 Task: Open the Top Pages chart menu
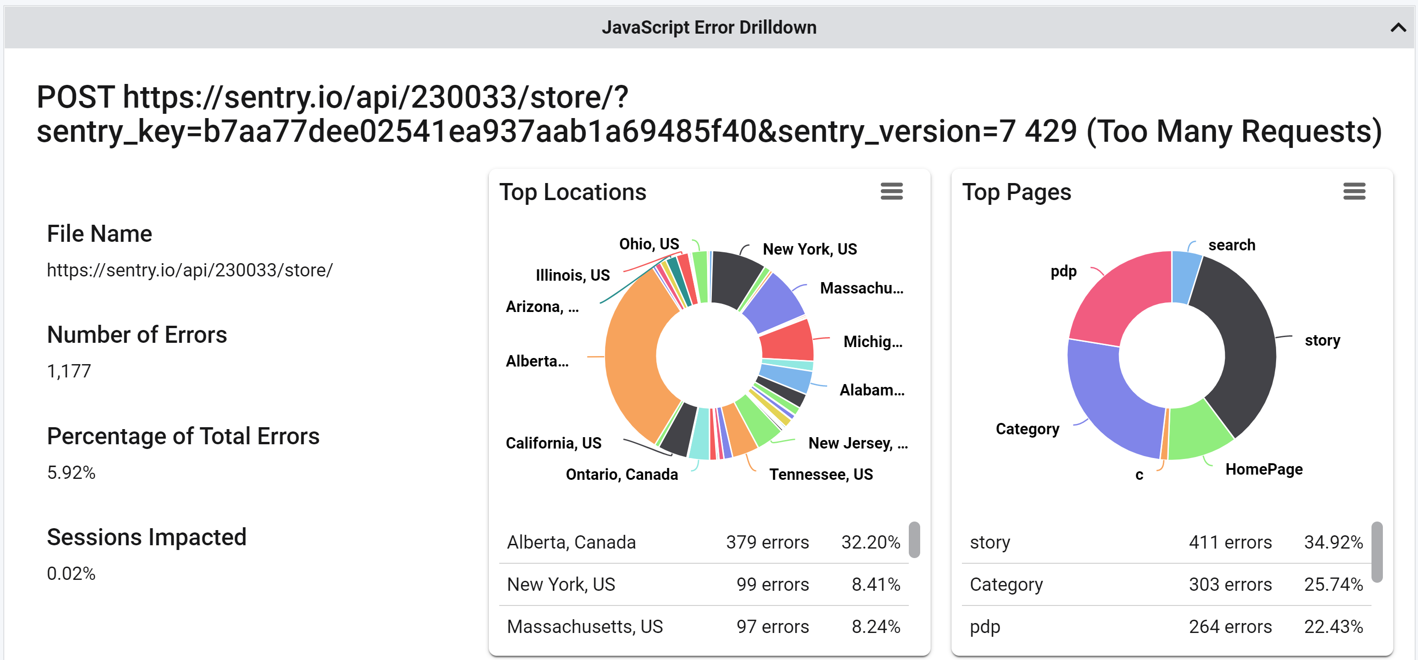pyautogui.click(x=1353, y=192)
